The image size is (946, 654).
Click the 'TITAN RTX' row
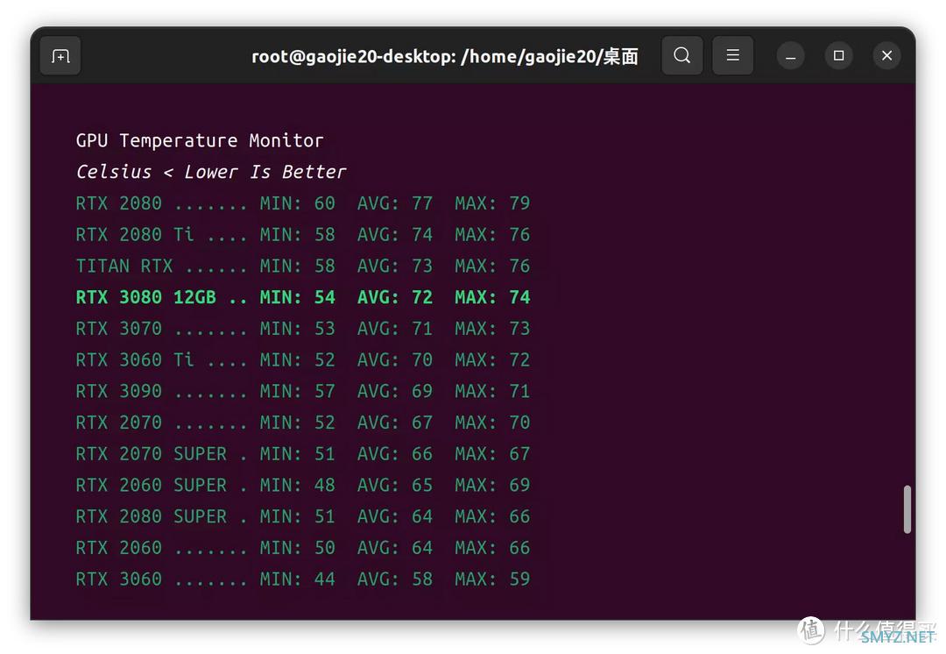[303, 267]
